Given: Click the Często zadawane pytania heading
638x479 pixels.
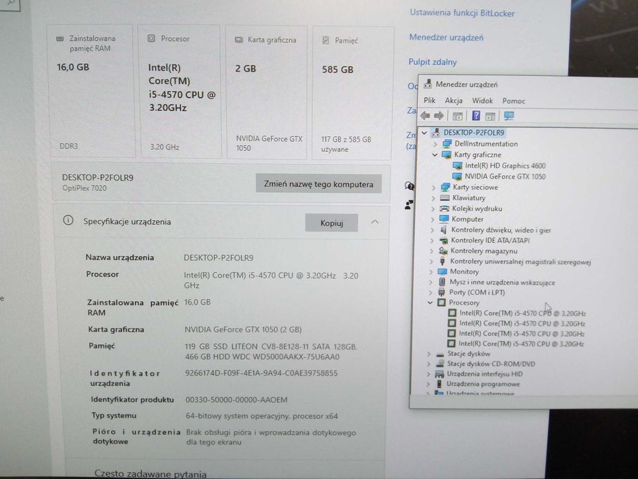Looking at the screenshot, I should (150, 474).
